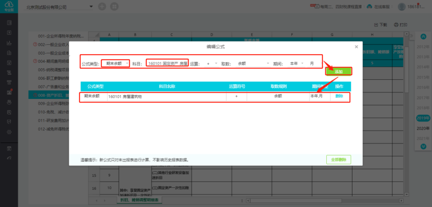Image resolution: width=432 pixels, height=207 pixels.
Task: Click 删除 link in the formula row
Action: [339, 96]
